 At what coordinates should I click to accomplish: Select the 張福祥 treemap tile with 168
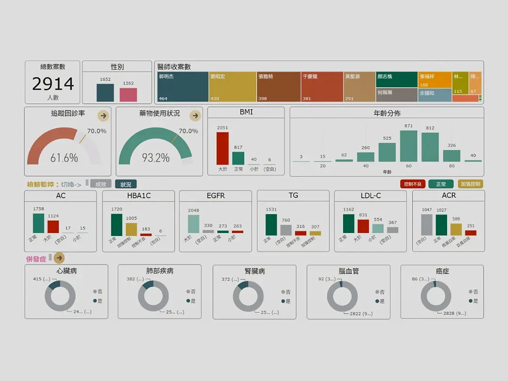pyautogui.click(x=435, y=79)
